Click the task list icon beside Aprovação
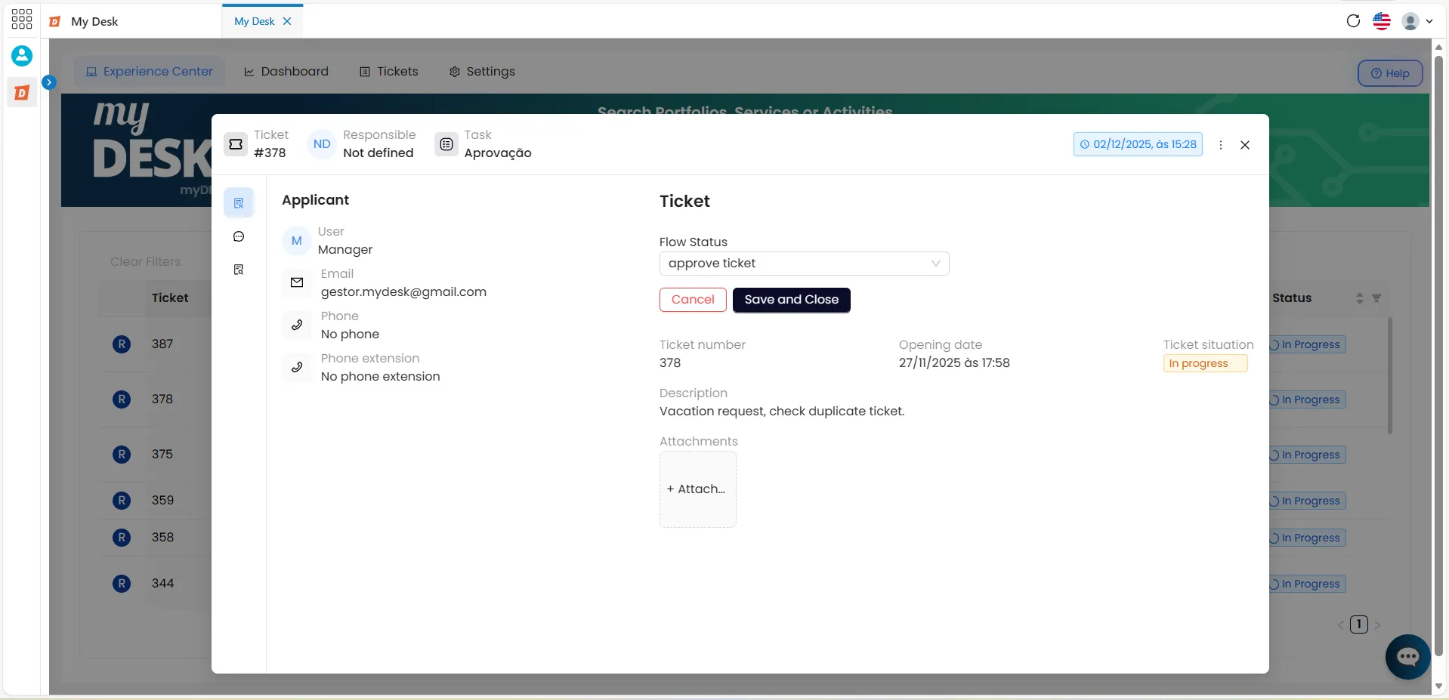 446,143
